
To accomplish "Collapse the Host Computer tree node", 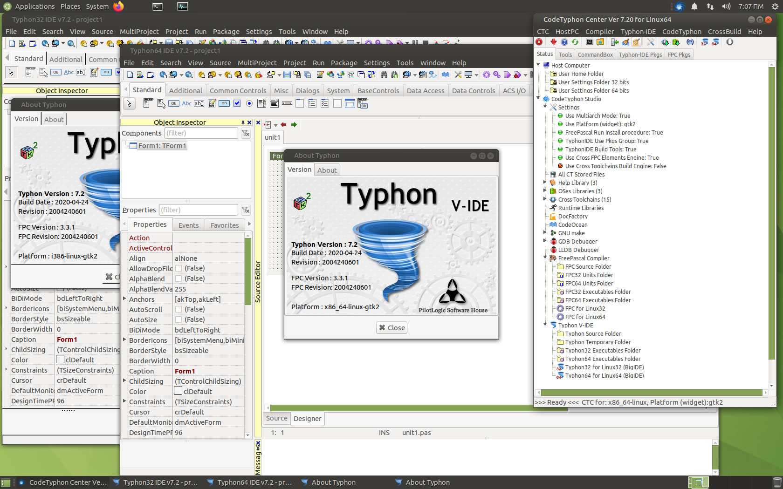I will tap(538, 65).
